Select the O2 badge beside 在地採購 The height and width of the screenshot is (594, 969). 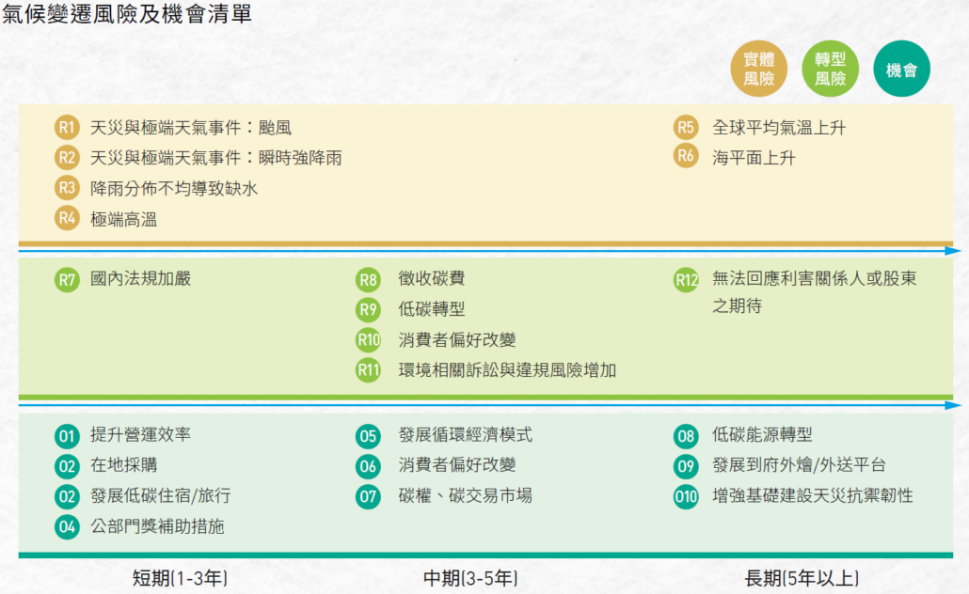[x=67, y=466]
